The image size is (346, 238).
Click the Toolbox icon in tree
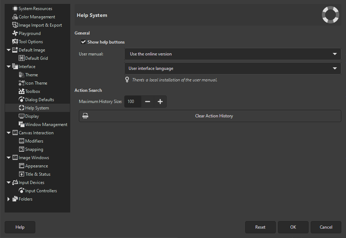(22, 91)
